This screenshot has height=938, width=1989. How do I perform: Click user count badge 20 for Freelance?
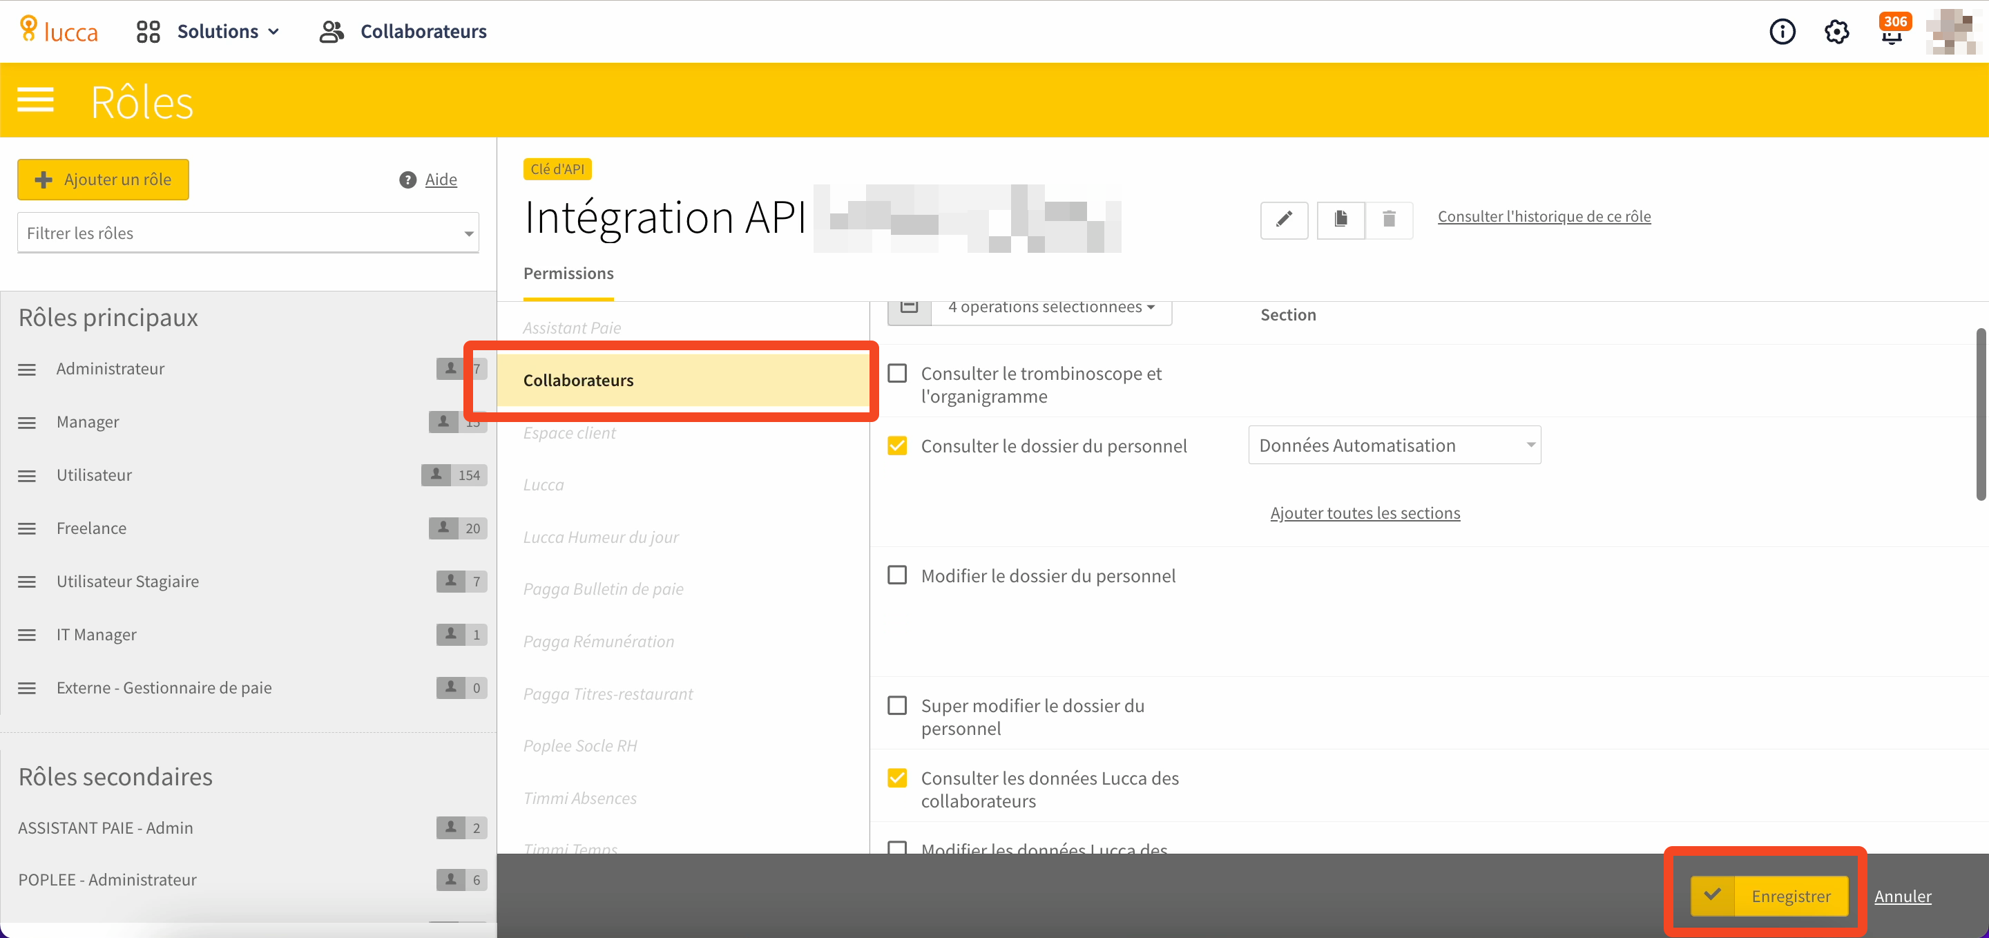pyautogui.click(x=458, y=528)
